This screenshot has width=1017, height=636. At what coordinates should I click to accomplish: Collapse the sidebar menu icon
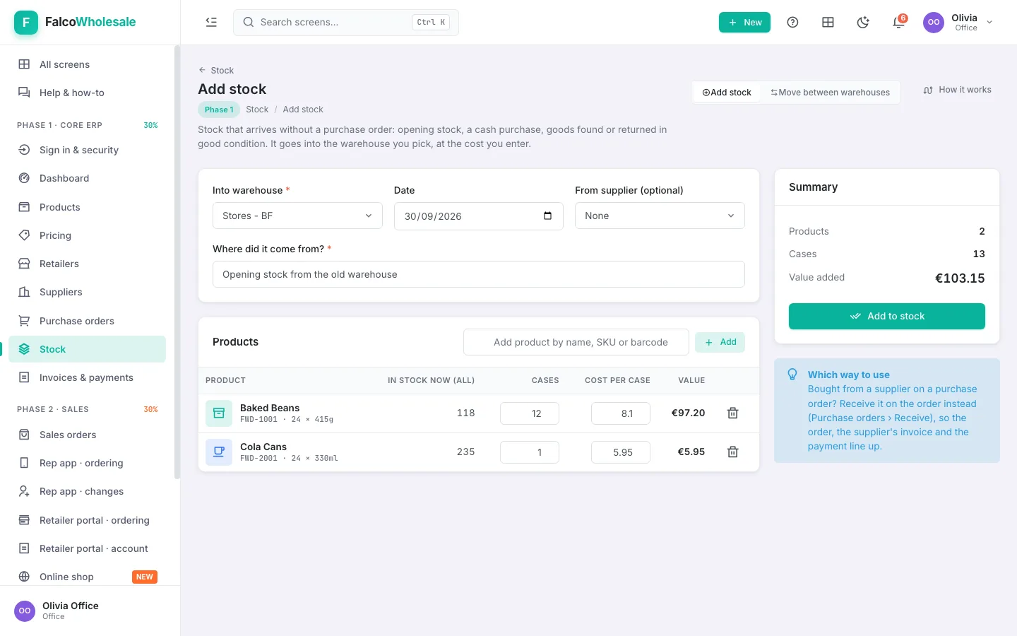[211, 23]
